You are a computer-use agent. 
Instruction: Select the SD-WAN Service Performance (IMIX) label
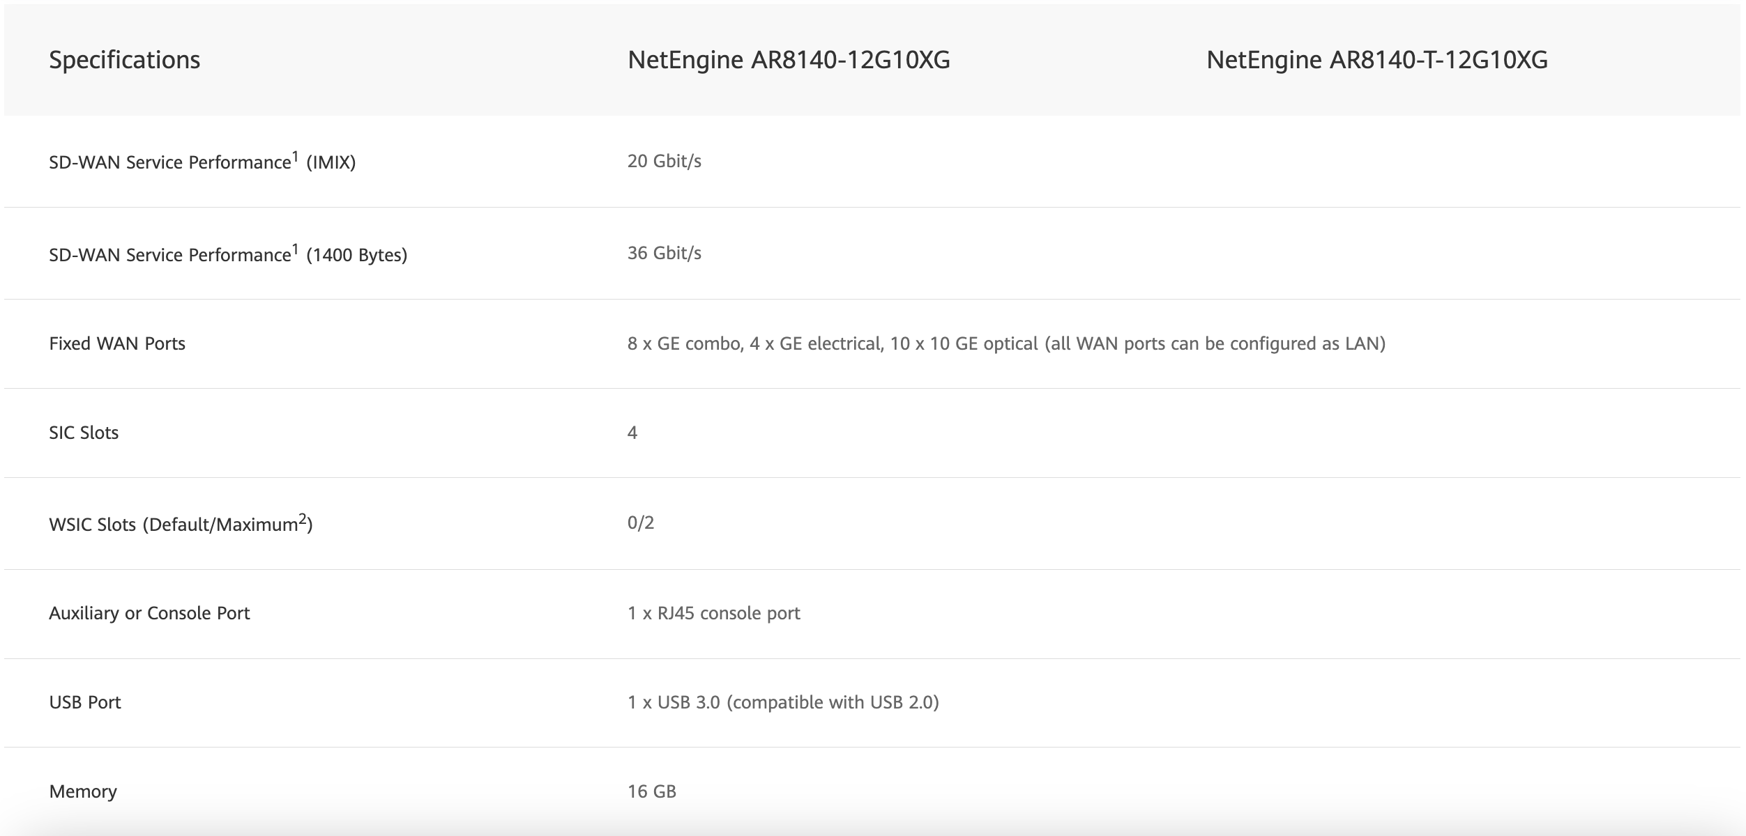202,162
